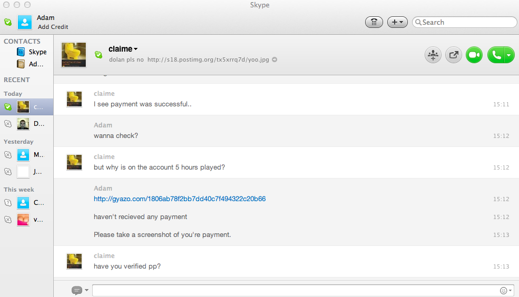The image size is (519, 297).
Task: Click Adam's green online status icon
Action: [8, 22]
